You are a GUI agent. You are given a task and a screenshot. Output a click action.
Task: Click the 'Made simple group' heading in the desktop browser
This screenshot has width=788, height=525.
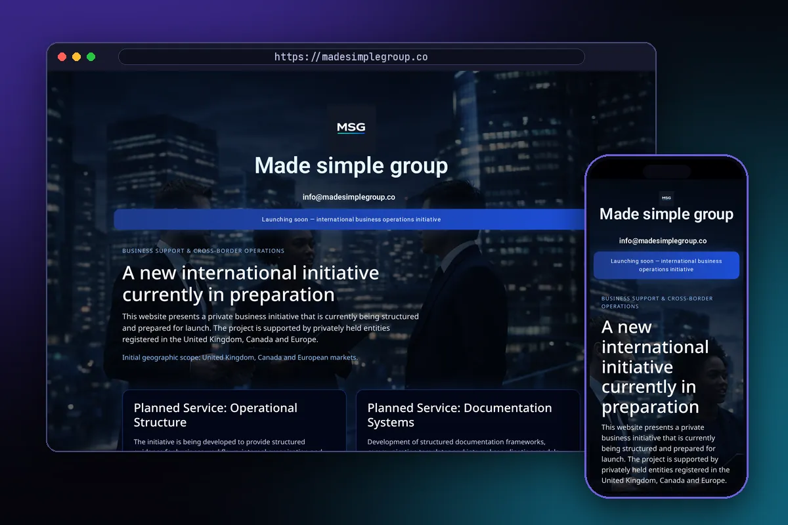tap(351, 165)
